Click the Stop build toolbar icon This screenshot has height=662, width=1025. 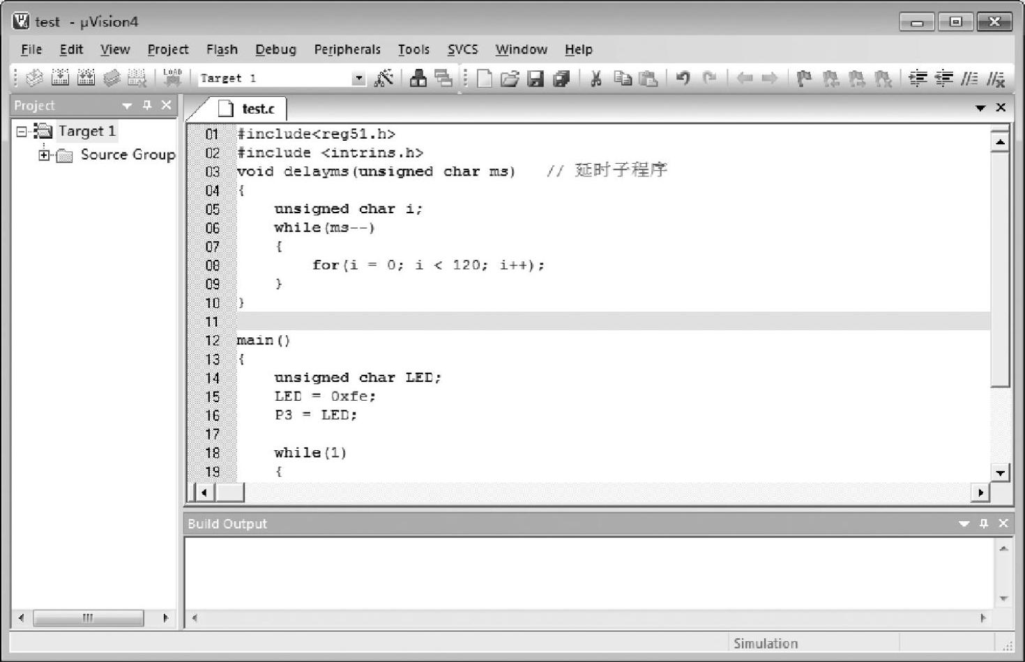click(x=137, y=78)
